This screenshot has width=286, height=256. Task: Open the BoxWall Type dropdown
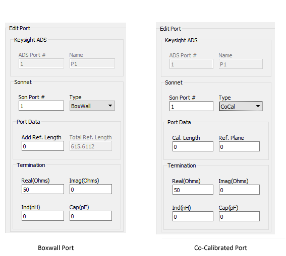tap(92, 106)
